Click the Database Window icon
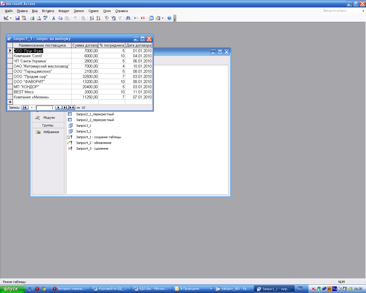Image resolution: width=366 pixels, height=293 pixels. coord(151,18)
